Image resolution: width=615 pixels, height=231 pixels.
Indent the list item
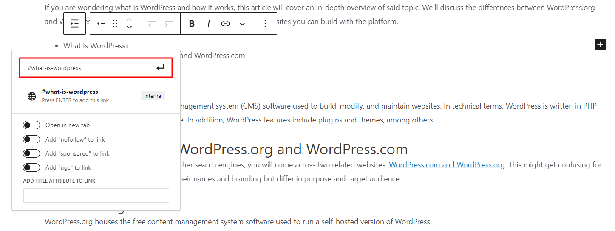[x=169, y=24]
